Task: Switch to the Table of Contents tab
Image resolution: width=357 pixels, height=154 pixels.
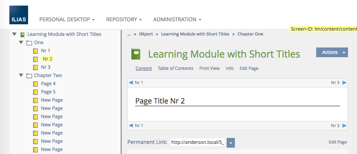Action: point(175,68)
